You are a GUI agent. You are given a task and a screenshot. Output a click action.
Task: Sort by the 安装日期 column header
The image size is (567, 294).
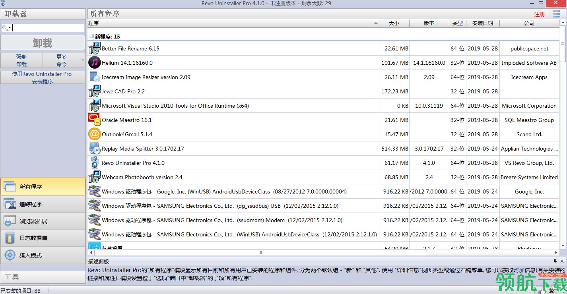click(x=483, y=23)
